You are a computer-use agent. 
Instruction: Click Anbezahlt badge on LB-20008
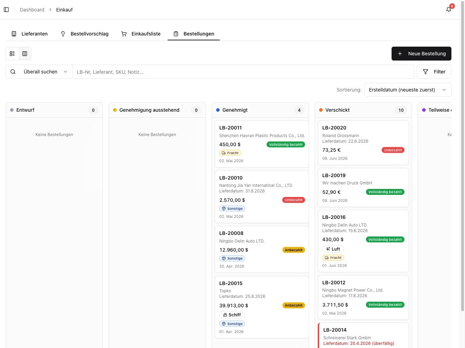[293, 250]
